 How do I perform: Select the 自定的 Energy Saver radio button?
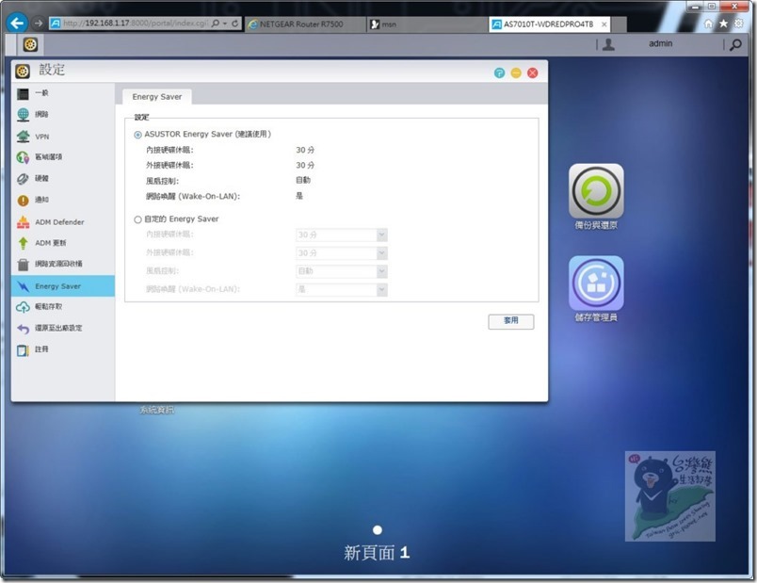click(x=137, y=219)
